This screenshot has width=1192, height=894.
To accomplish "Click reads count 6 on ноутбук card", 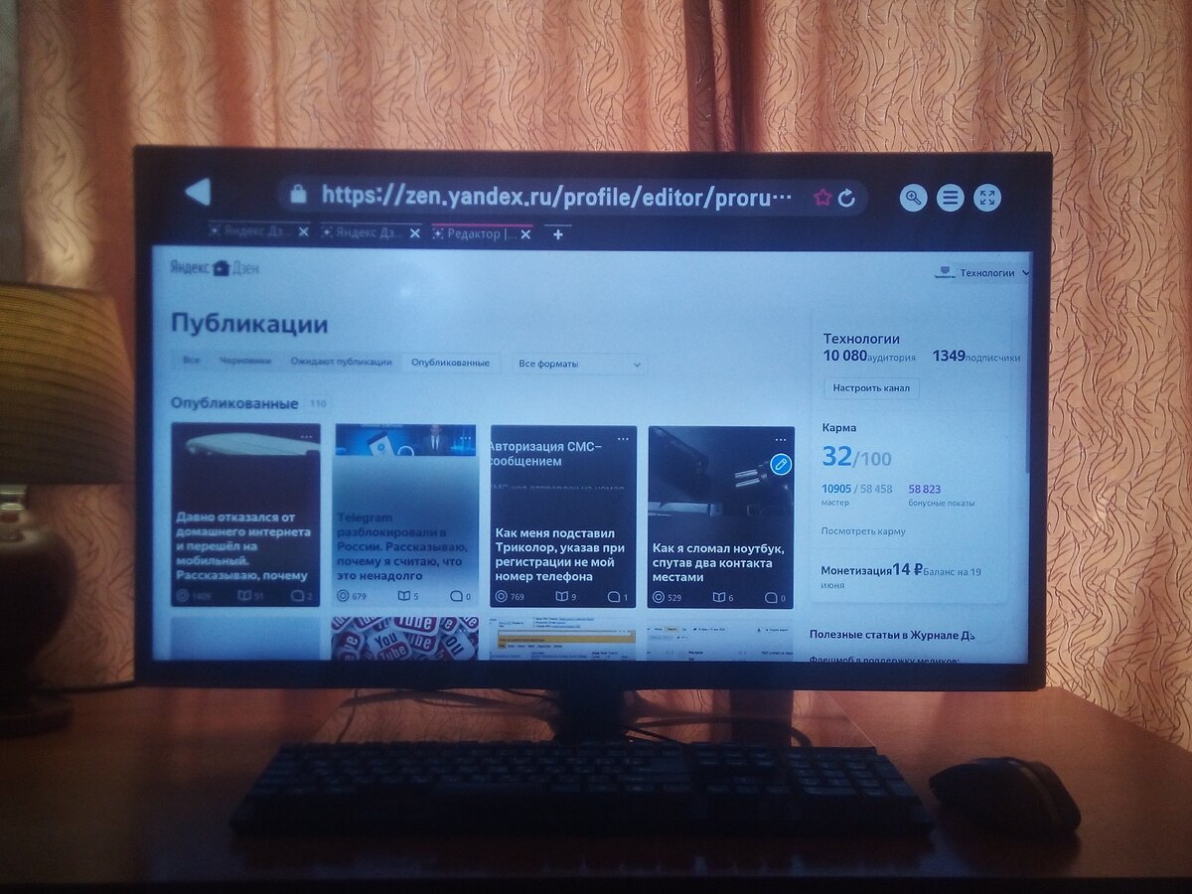I will pos(723,598).
